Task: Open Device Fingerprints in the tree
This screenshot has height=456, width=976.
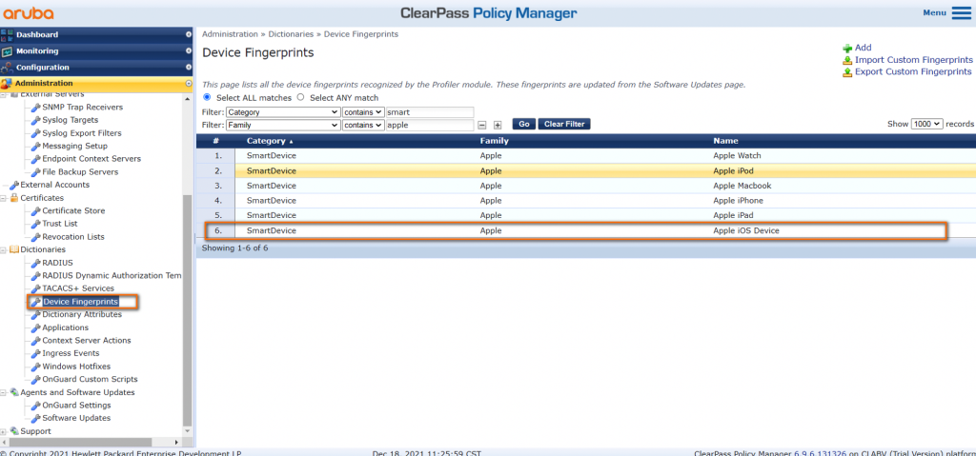Action: 80,302
